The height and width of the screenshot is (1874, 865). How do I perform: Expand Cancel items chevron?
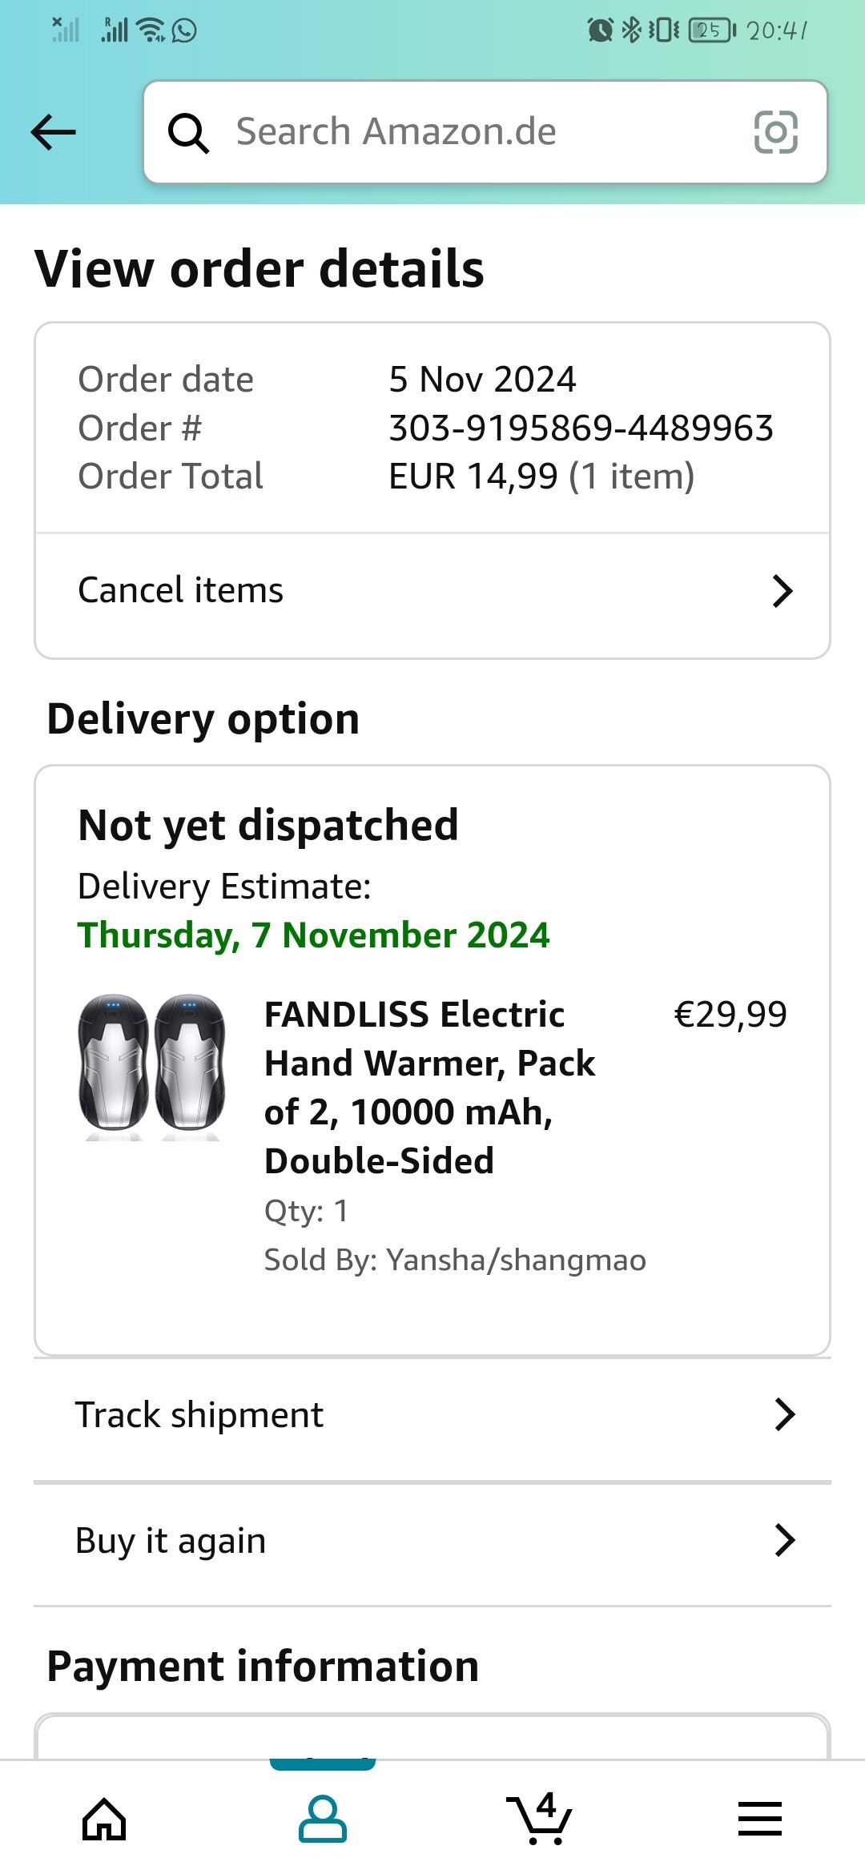pos(782,591)
